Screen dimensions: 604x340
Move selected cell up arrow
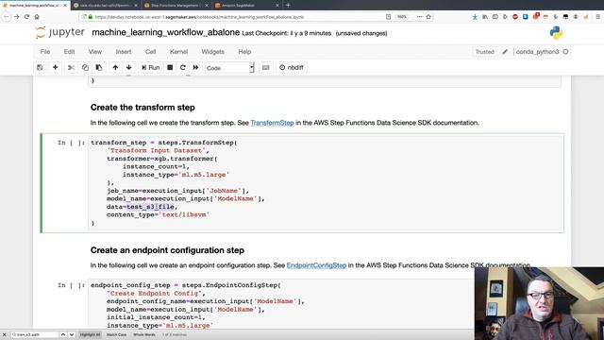[x=115, y=67]
